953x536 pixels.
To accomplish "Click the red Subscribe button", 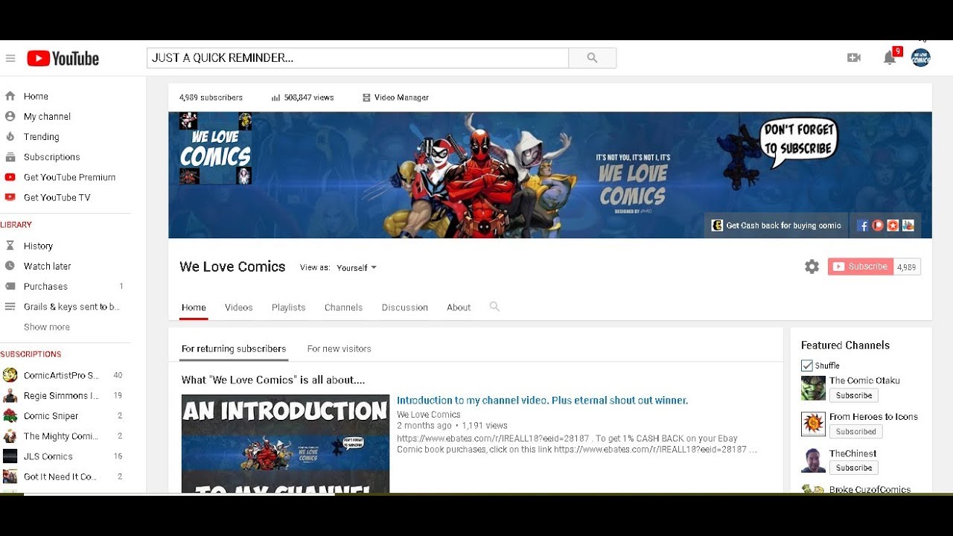I will pyautogui.click(x=860, y=267).
